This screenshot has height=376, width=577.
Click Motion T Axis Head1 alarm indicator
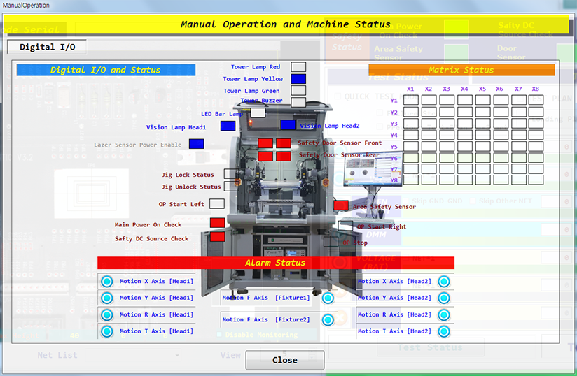point(106,331)
